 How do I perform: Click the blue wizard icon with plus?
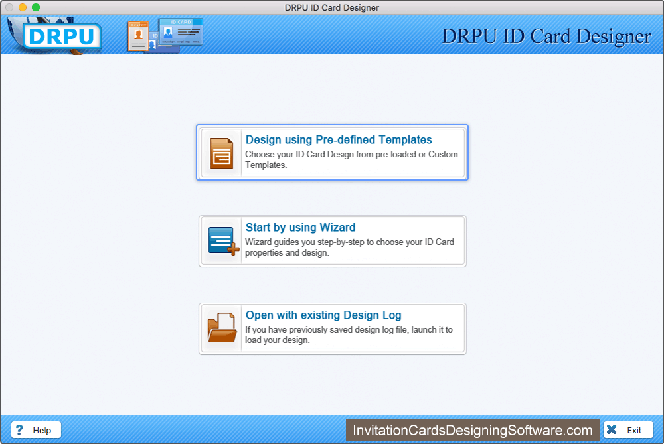[x=223, y=241]
